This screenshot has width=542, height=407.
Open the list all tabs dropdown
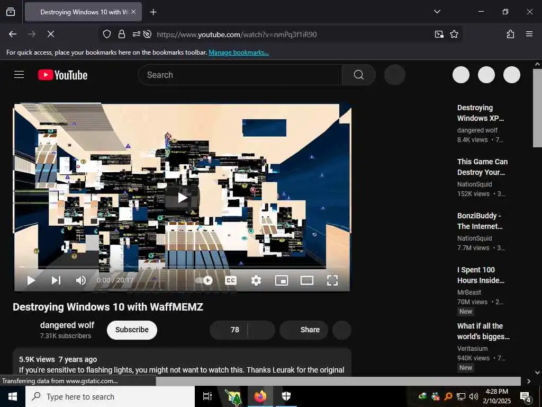click(437, 12)
